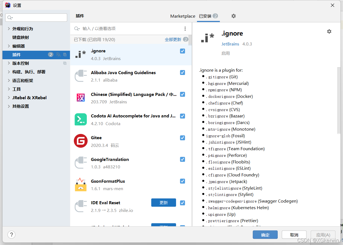Focus the settings search field

[x=36, y=18]
